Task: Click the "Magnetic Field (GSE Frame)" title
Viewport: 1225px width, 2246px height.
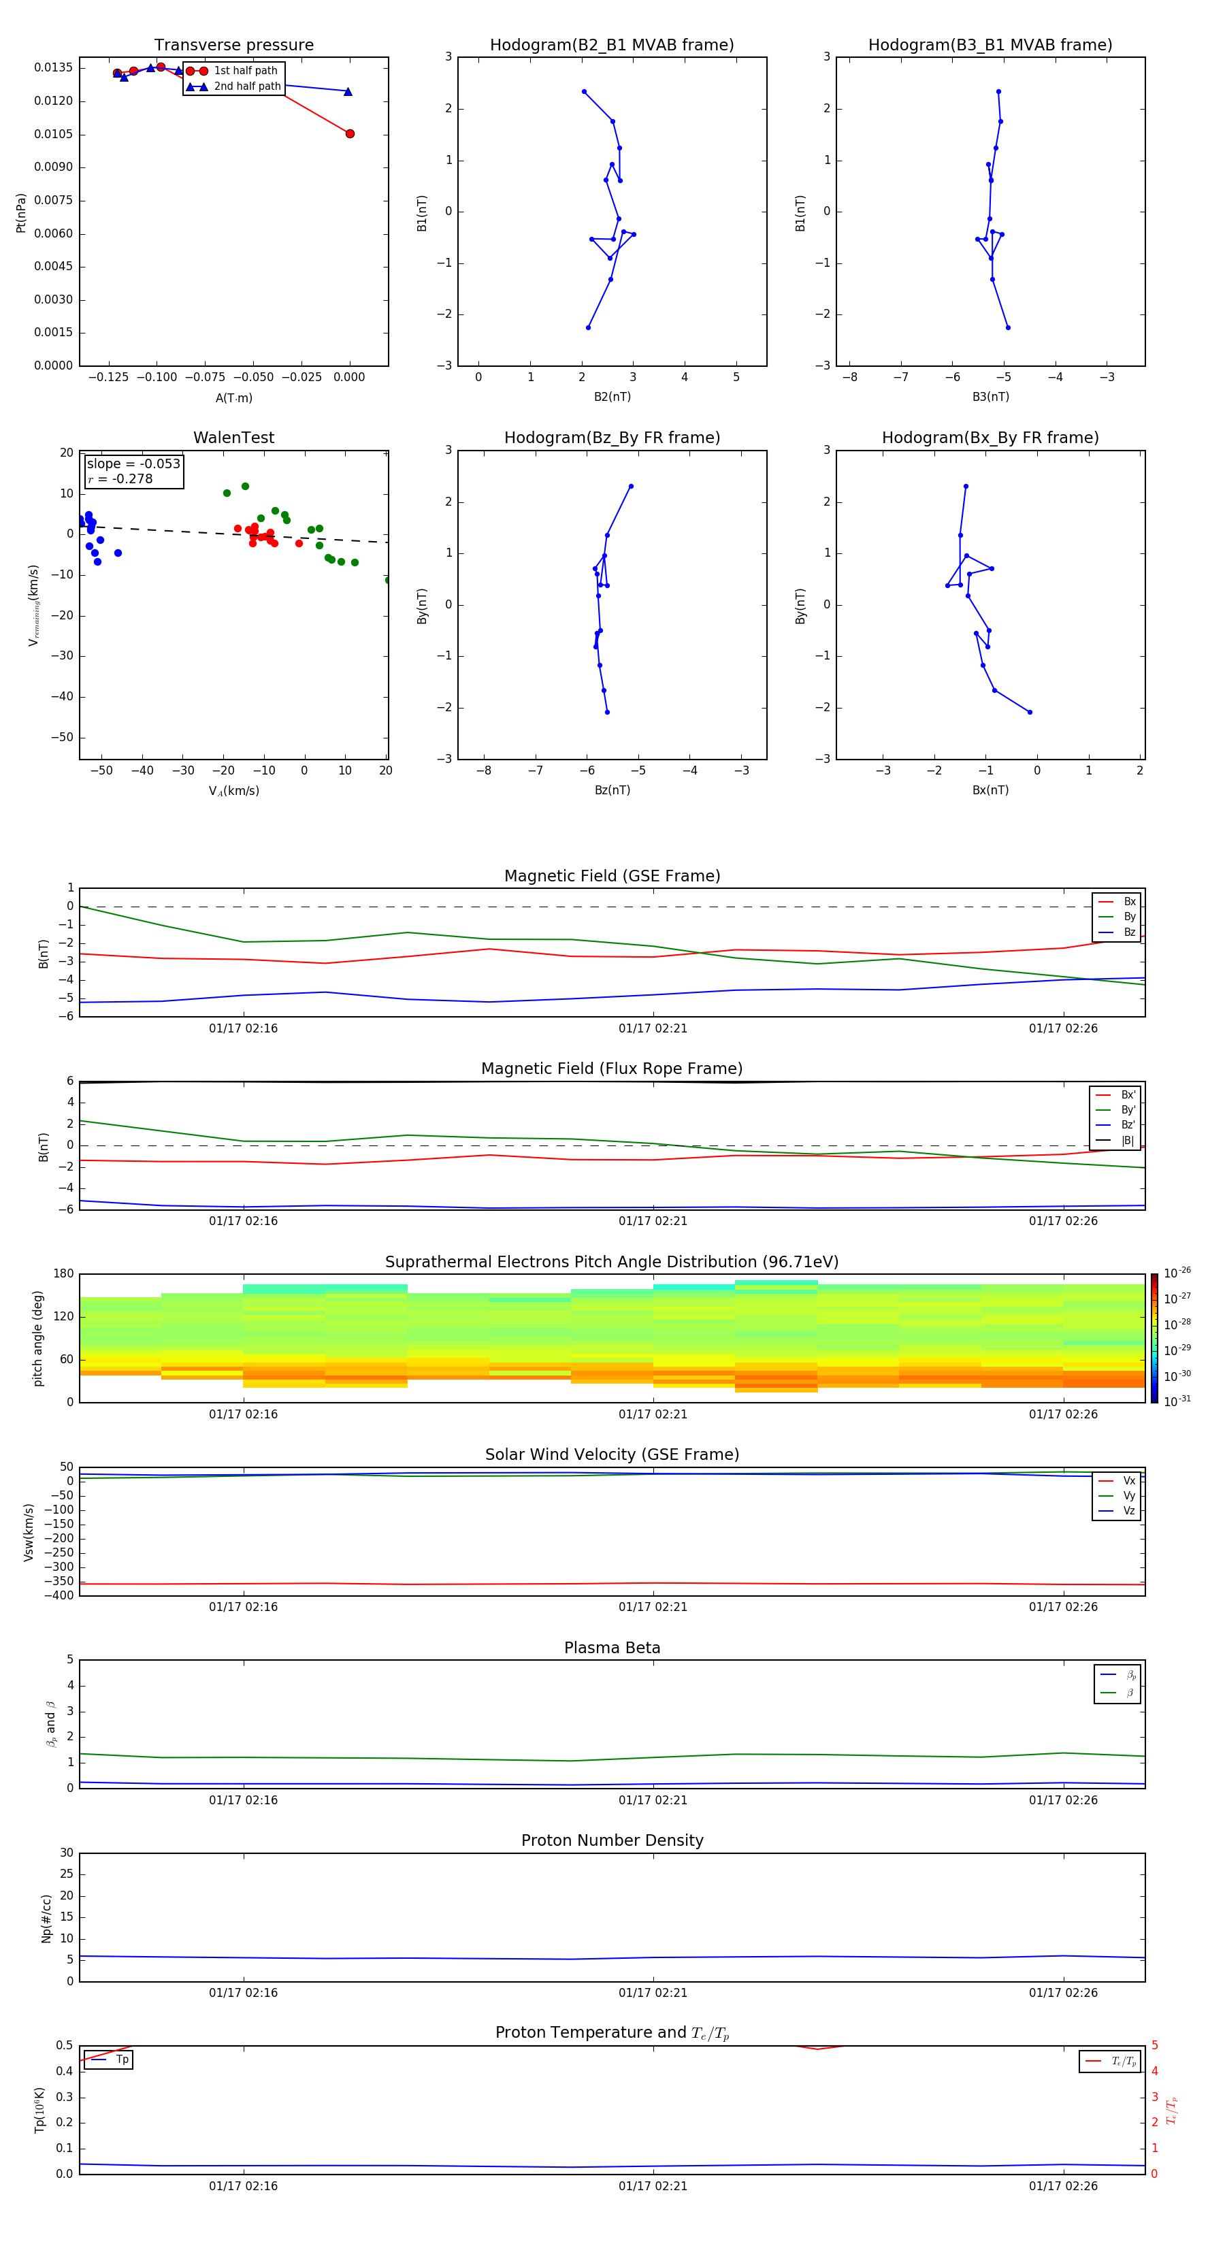Action: (x=612, y=875)
